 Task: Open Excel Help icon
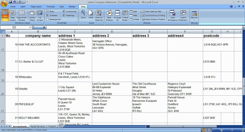tap(231, 6)
